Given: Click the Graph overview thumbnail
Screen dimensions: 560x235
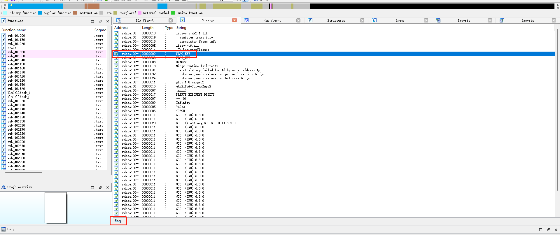Looking at the screenshot, I should pos(56,208).
